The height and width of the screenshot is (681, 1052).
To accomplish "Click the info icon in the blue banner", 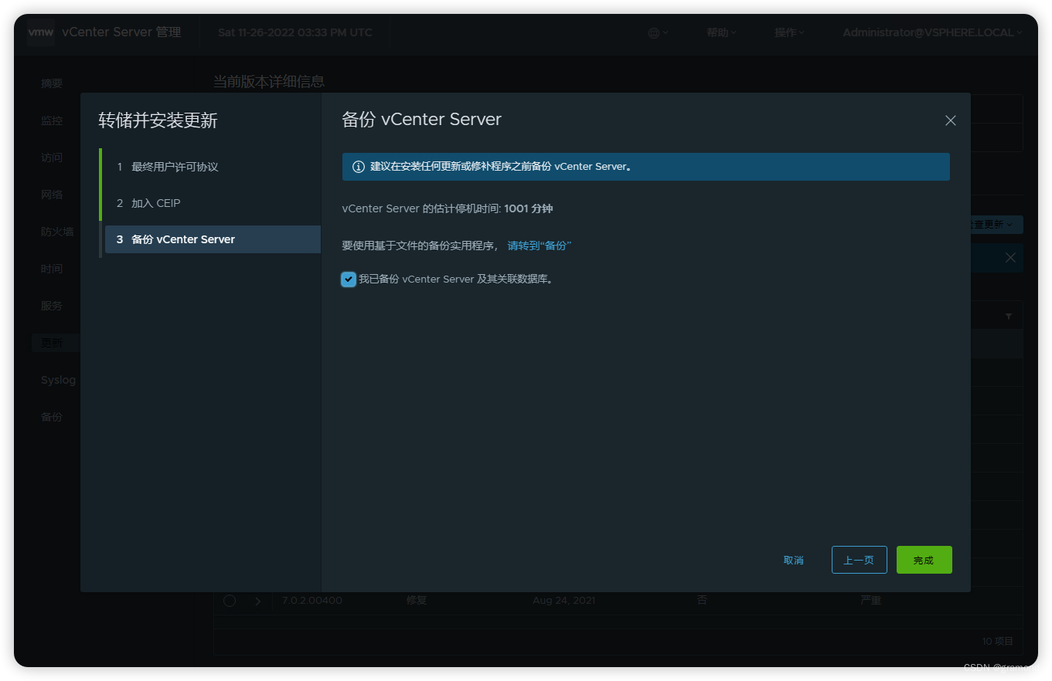I will pos(359,167).
